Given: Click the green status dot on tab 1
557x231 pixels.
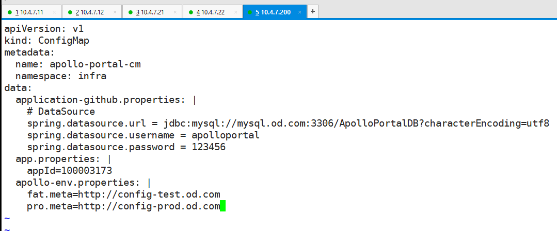Looking at the screenshot, I should [9, 12].
